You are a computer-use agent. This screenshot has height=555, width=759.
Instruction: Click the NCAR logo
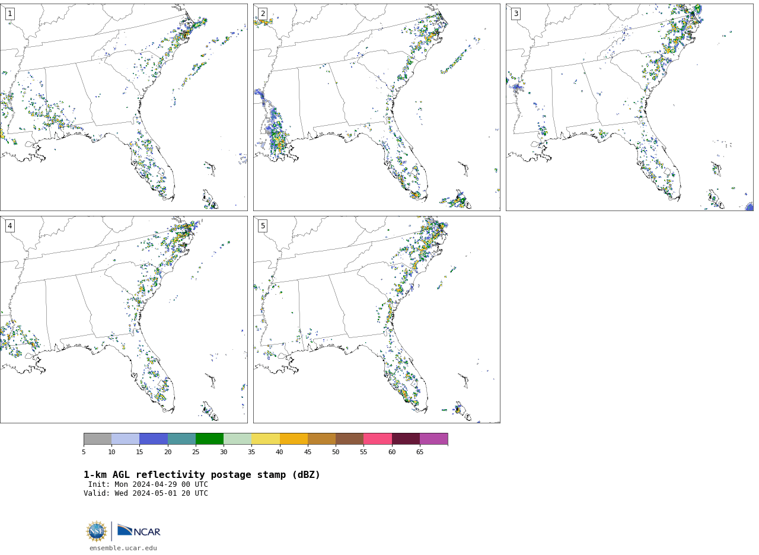(x=139, y=531)
